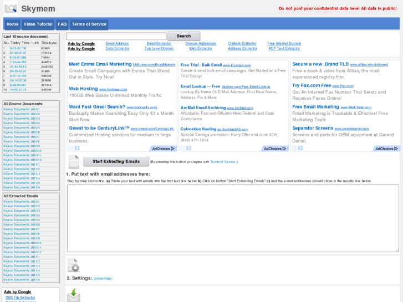Open the FAQ menu item

(x=62, y=24)
